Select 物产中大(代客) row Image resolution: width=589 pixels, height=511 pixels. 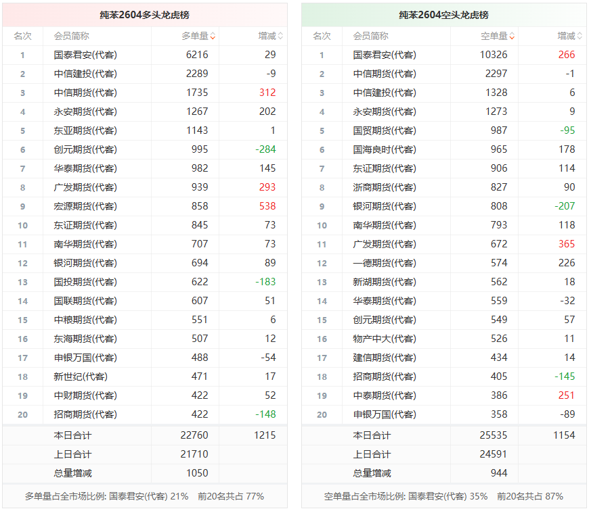[443, 339]
